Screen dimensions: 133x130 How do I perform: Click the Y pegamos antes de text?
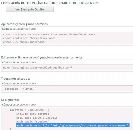coord(16,79)
